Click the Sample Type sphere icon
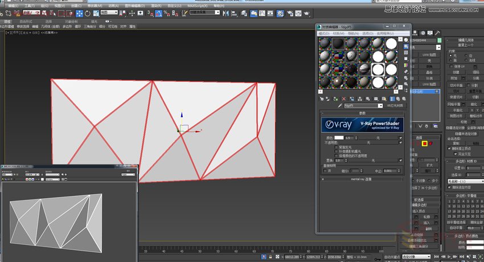The height and width of the screenshot is (262, 484). [x=406, y=40]
